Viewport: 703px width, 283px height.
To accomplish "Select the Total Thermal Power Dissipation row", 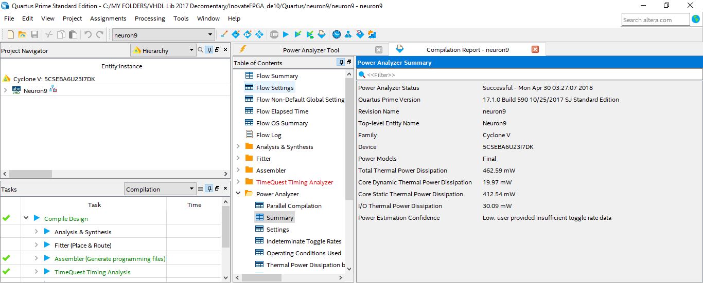I will pos(530,170).
